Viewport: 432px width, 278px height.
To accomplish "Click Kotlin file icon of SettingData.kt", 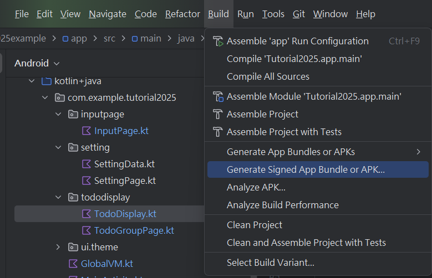I will tap(86, 164).
